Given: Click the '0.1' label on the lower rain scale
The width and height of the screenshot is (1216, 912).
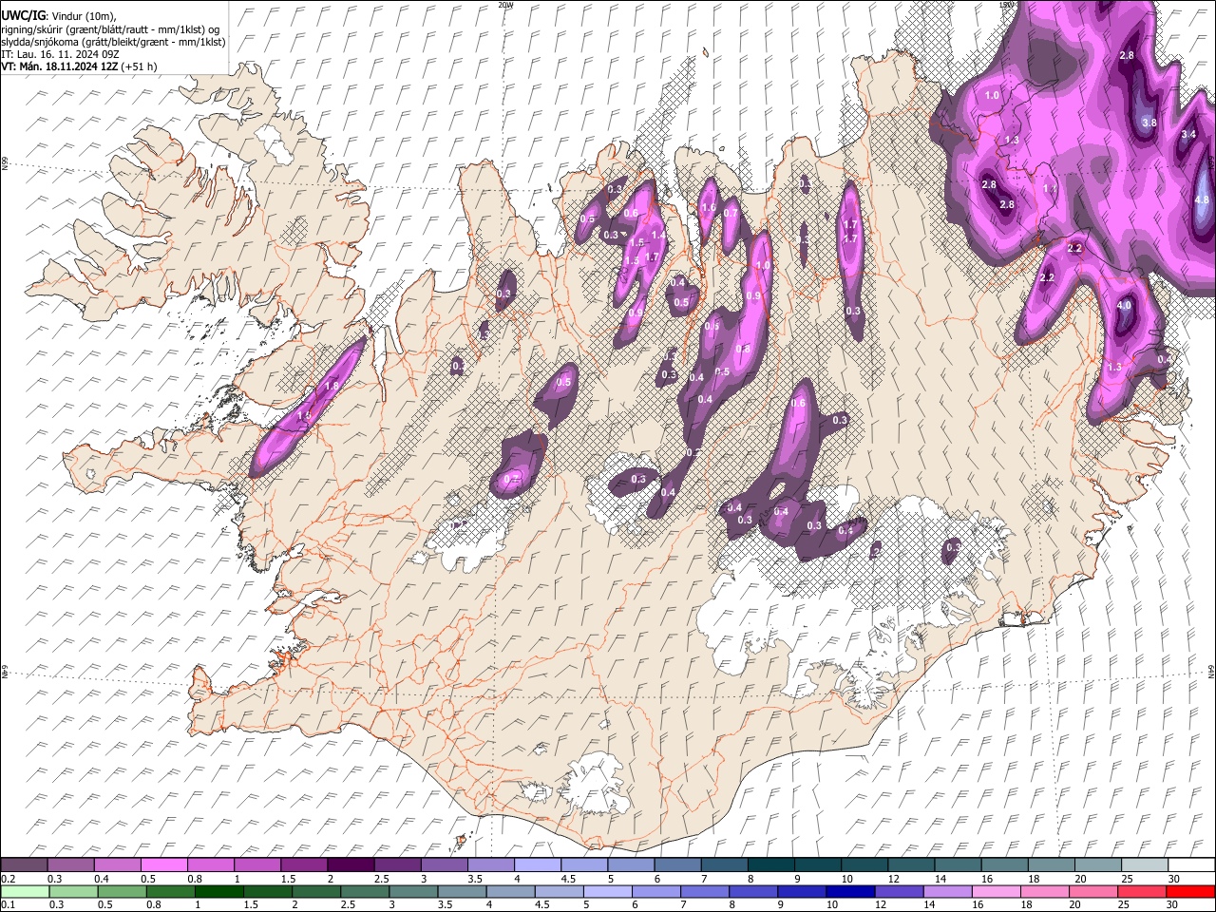Looking at the screenshot, I should [x=9, y=905].
